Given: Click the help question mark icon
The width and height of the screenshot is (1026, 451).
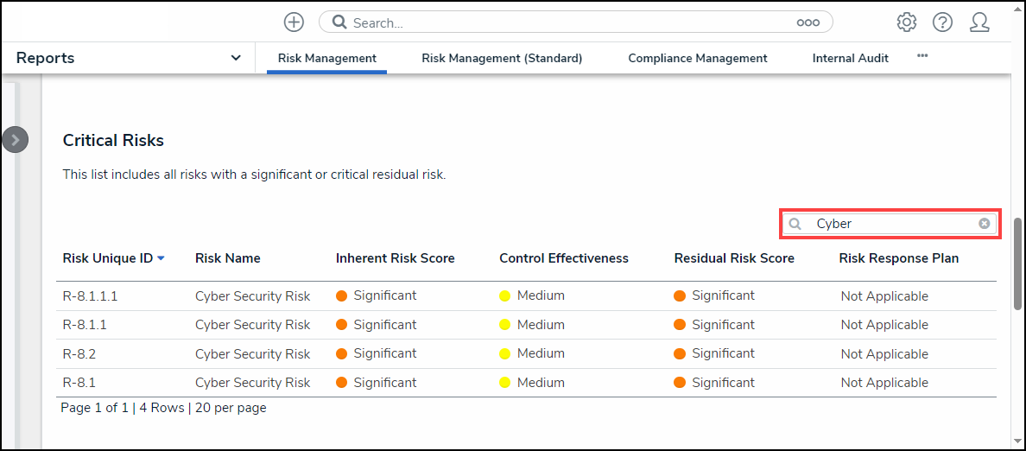Looking at the screenshot, I should (942, 22).
